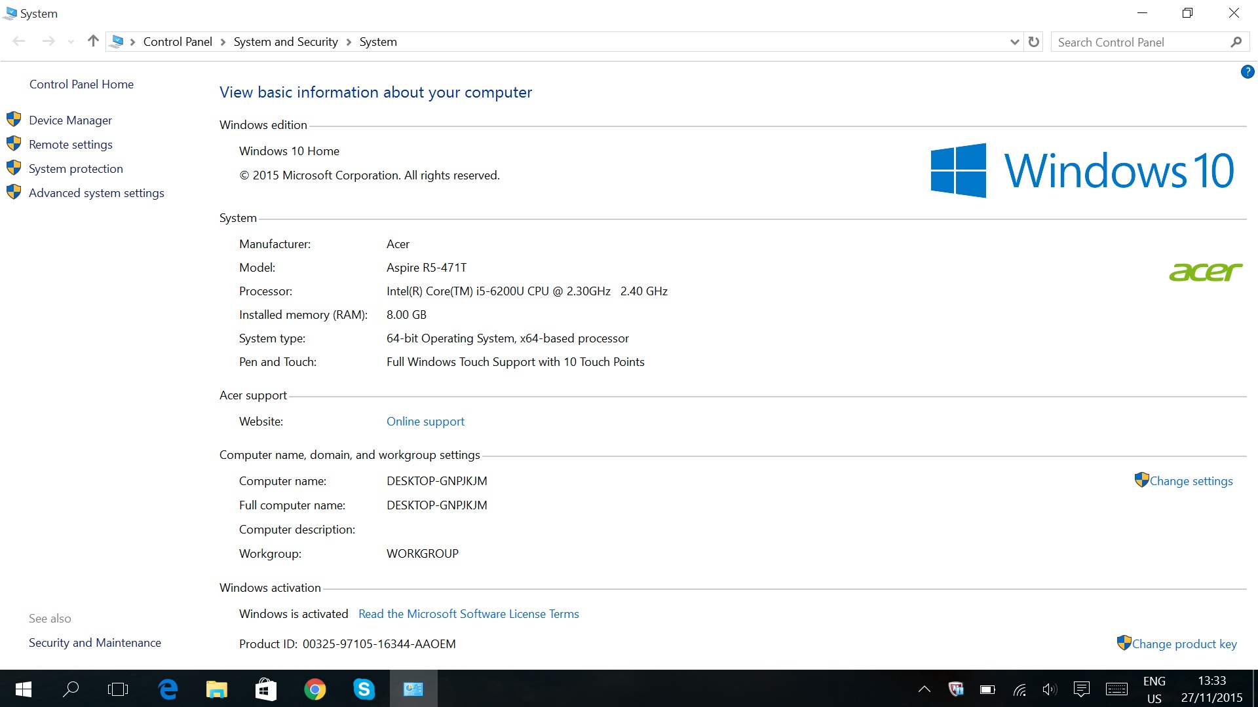The width and height of the screenshot is (1258, 707).
Task: Click Control Panel in breadcrumb path
Action: pos(178,42)
